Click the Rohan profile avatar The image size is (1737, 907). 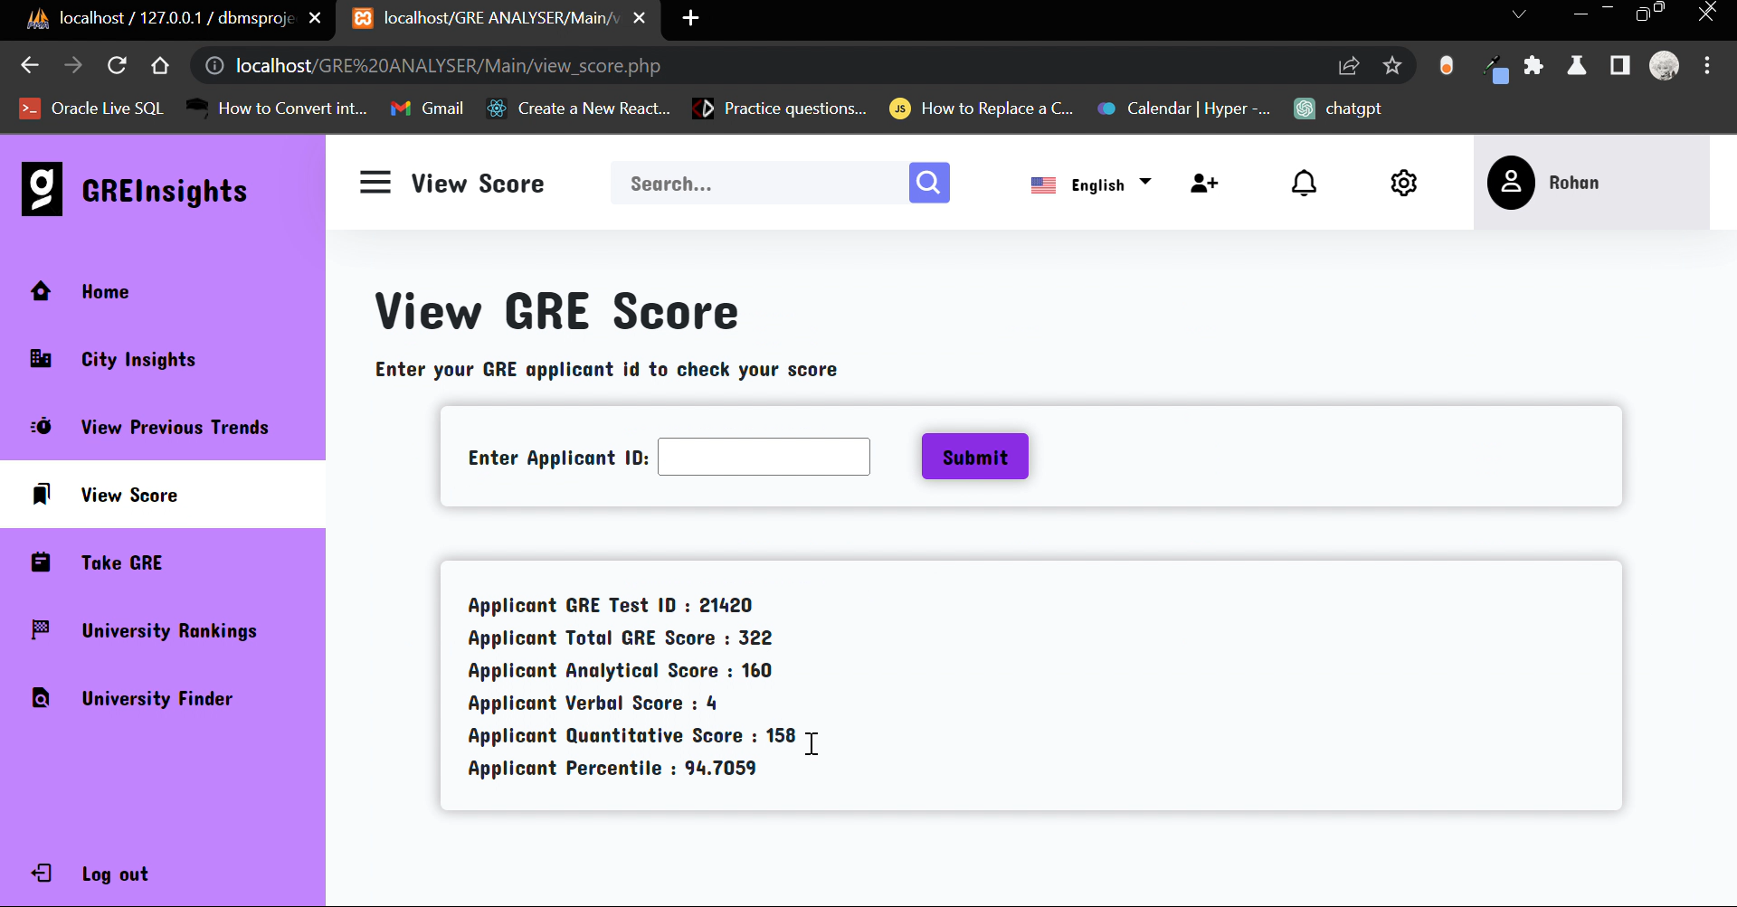coord(1511,182)
